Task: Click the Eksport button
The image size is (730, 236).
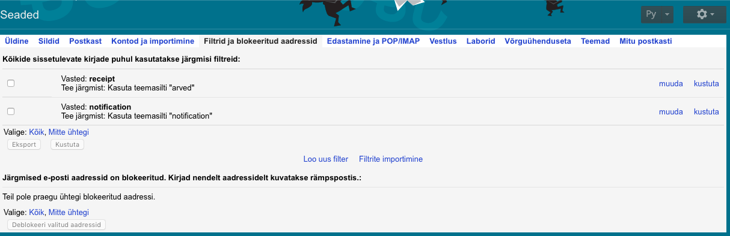Action: point(24,144)
